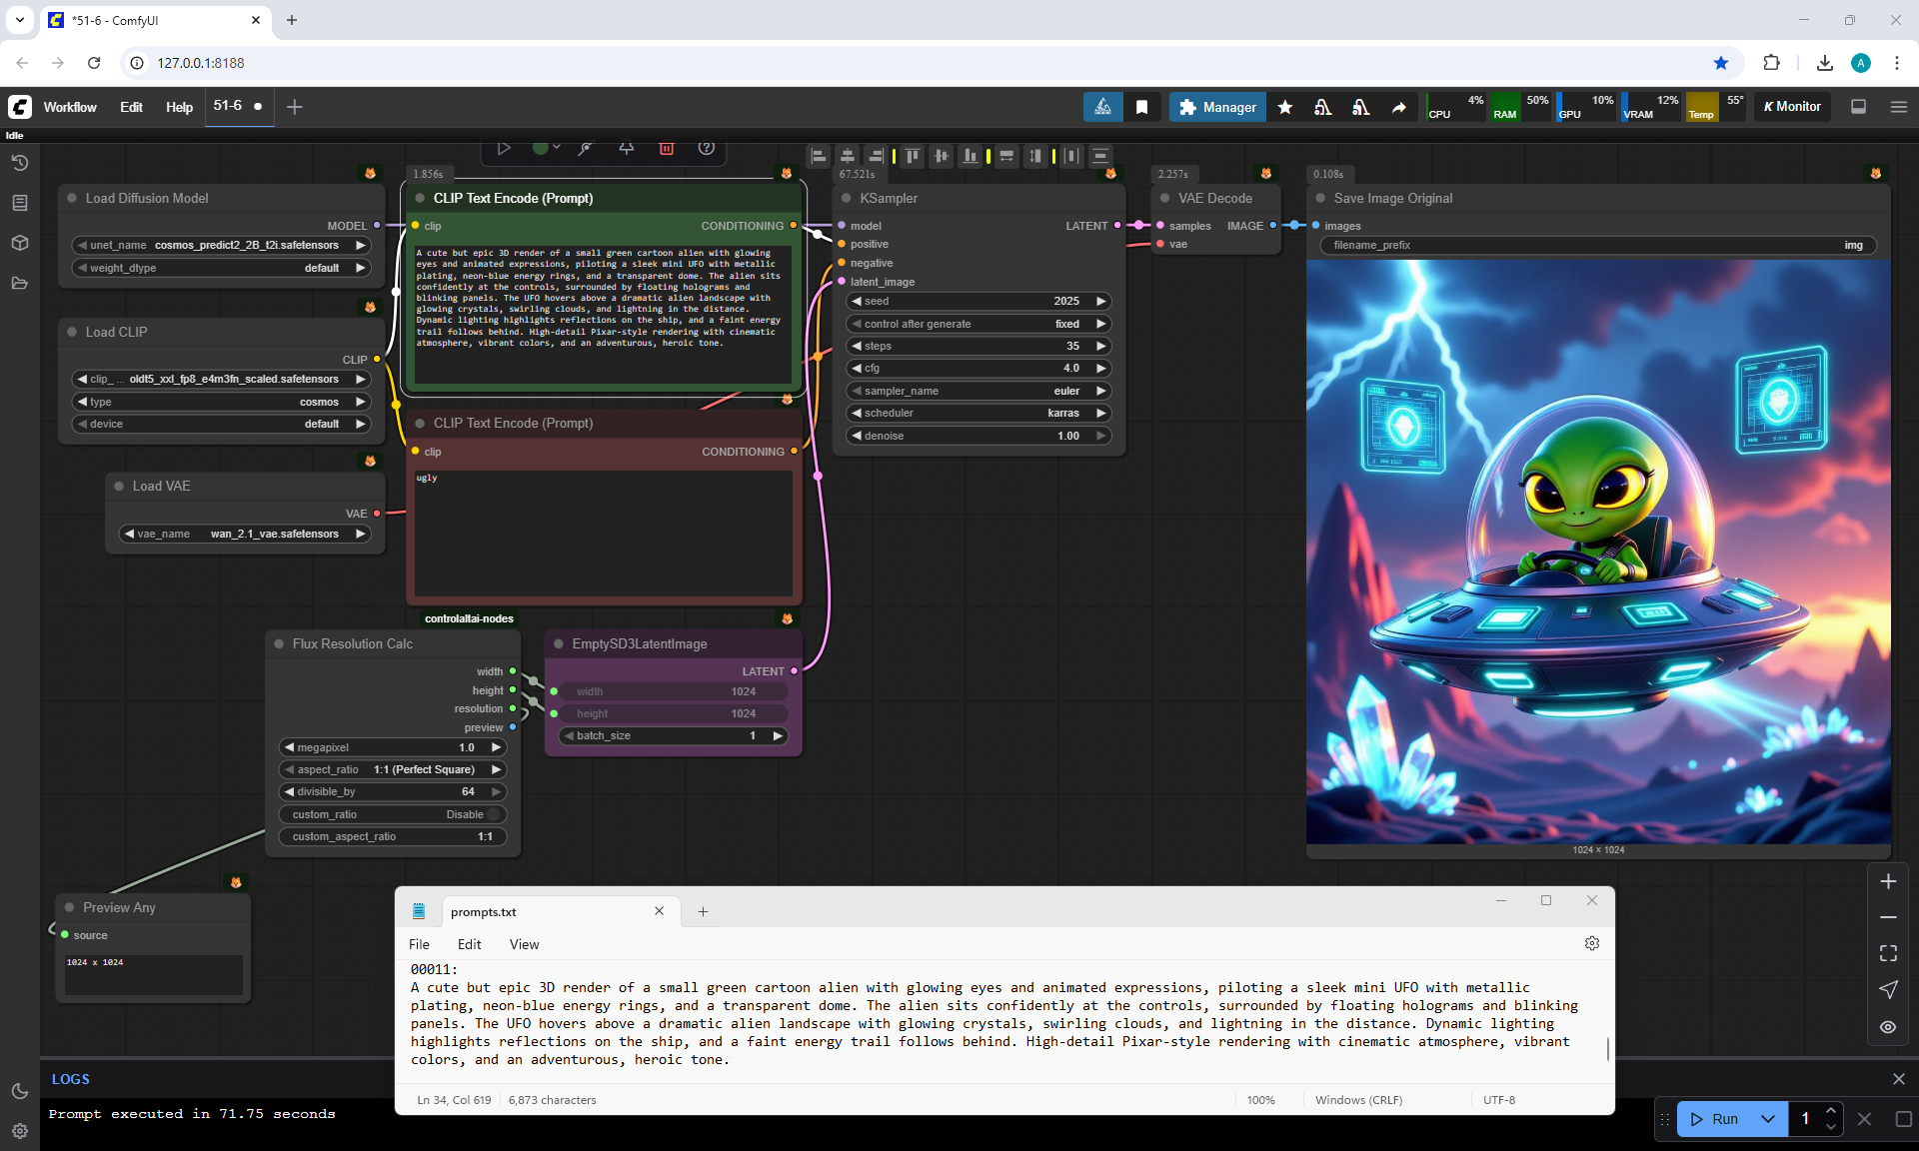The width and height of the screenshot is (1919, 1151).
Task: Click the fit view icon on canvas
Action: click(x=1887, y=953)
